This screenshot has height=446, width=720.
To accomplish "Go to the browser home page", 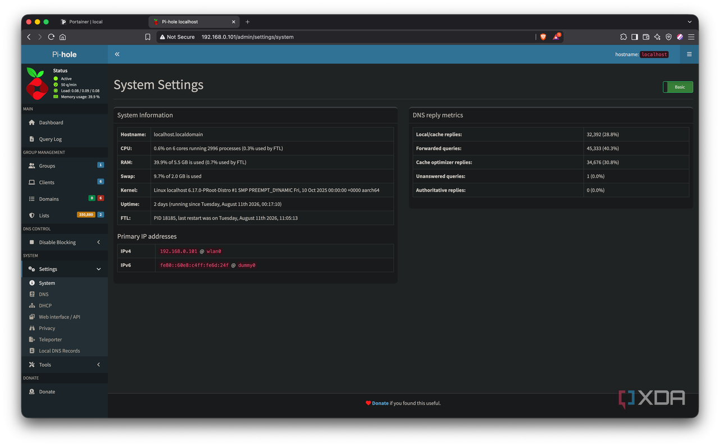I will 62,37.
